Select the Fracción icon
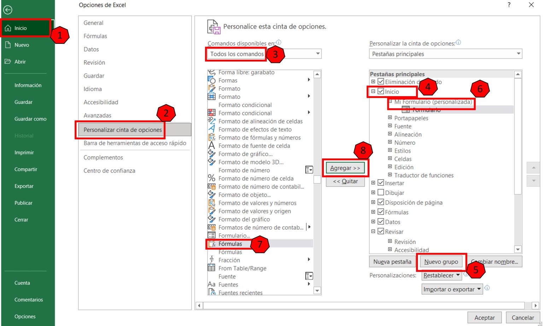Viewport: 543px width, 326px height. [x=212, y=258]
